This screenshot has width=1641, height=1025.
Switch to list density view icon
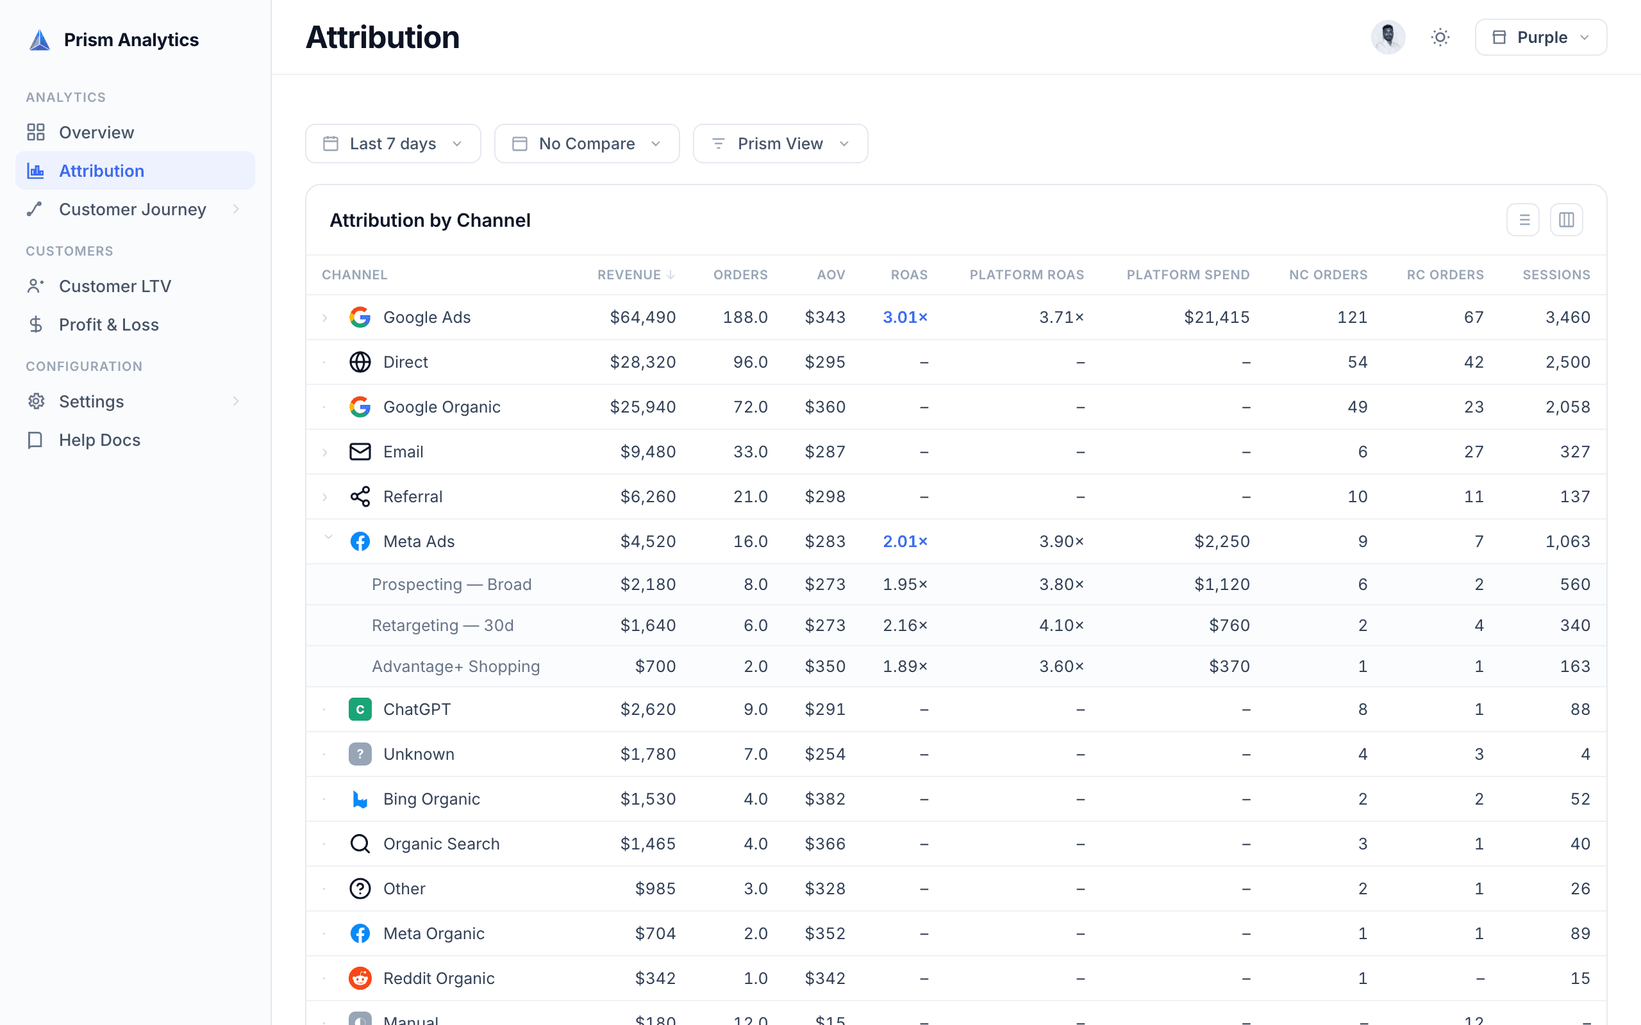pyautogui.click(x=1523, y=220)
